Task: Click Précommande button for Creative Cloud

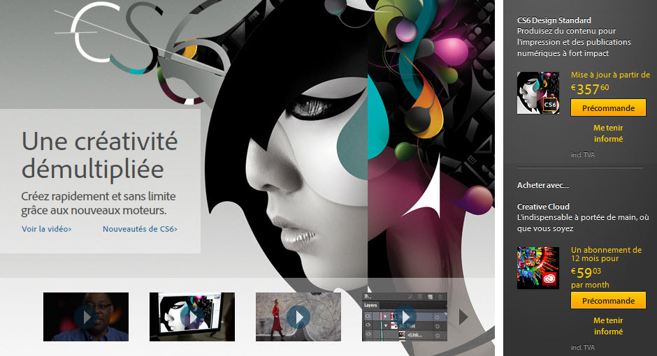Action: click(x=608, y=301)
